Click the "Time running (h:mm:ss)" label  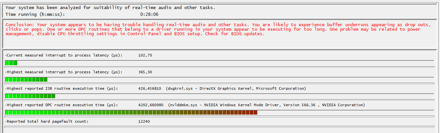(x=35, y=15)
